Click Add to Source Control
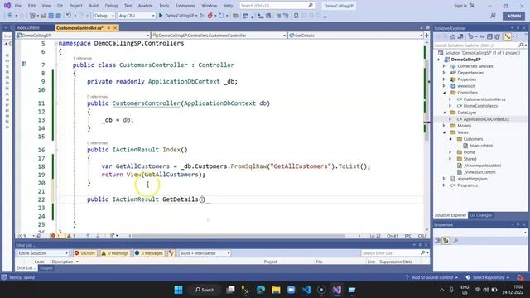This screenshot has height=298, width=530. (432, 277)
